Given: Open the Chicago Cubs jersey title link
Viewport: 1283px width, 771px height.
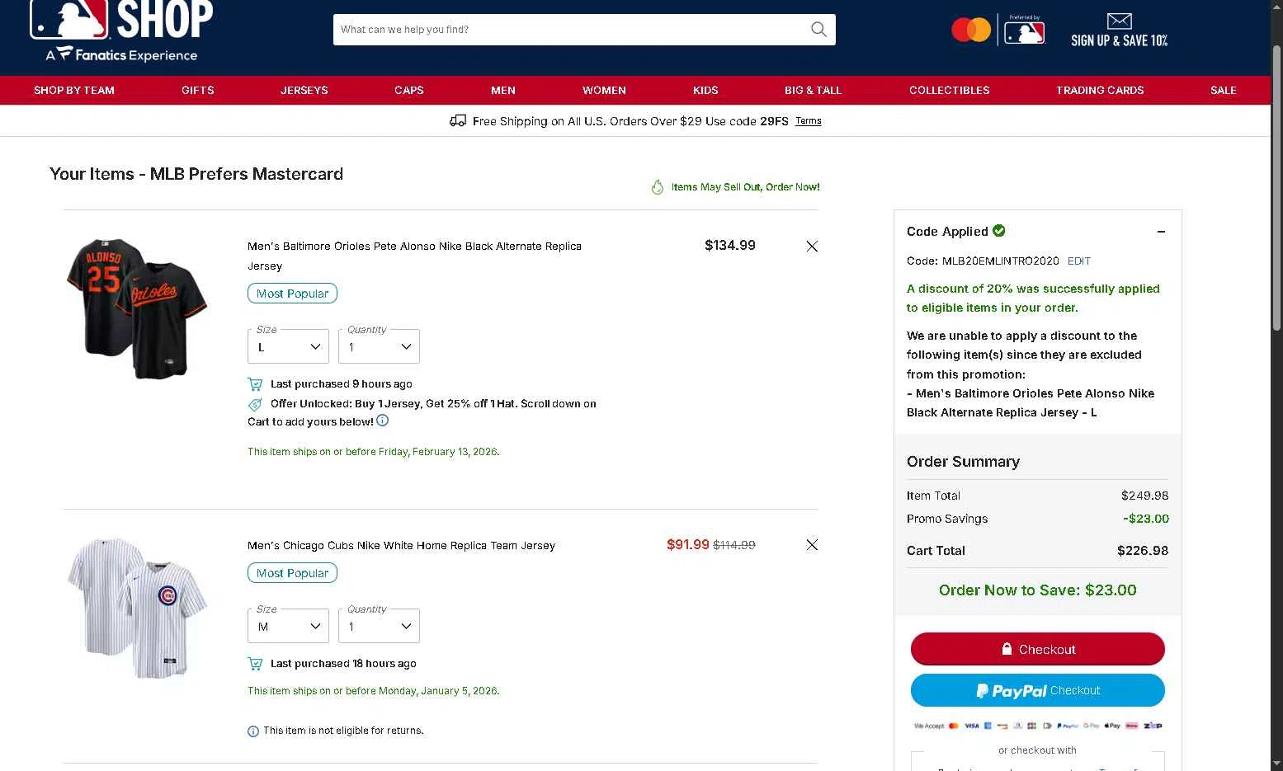Looking at the screenshot, I should pyautogui.click(x=401, y=545).
